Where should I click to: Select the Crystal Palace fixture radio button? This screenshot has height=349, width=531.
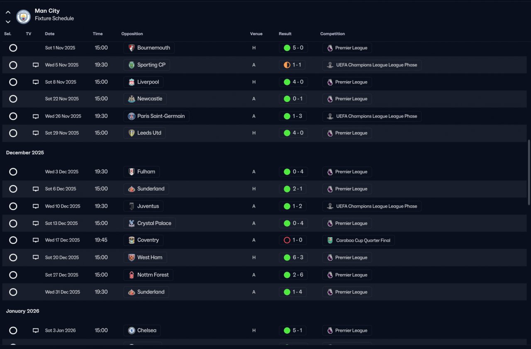click(x=13, y=223)
